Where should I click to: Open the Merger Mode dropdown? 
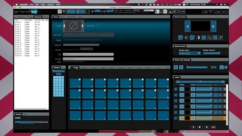[x=190, y=53]
